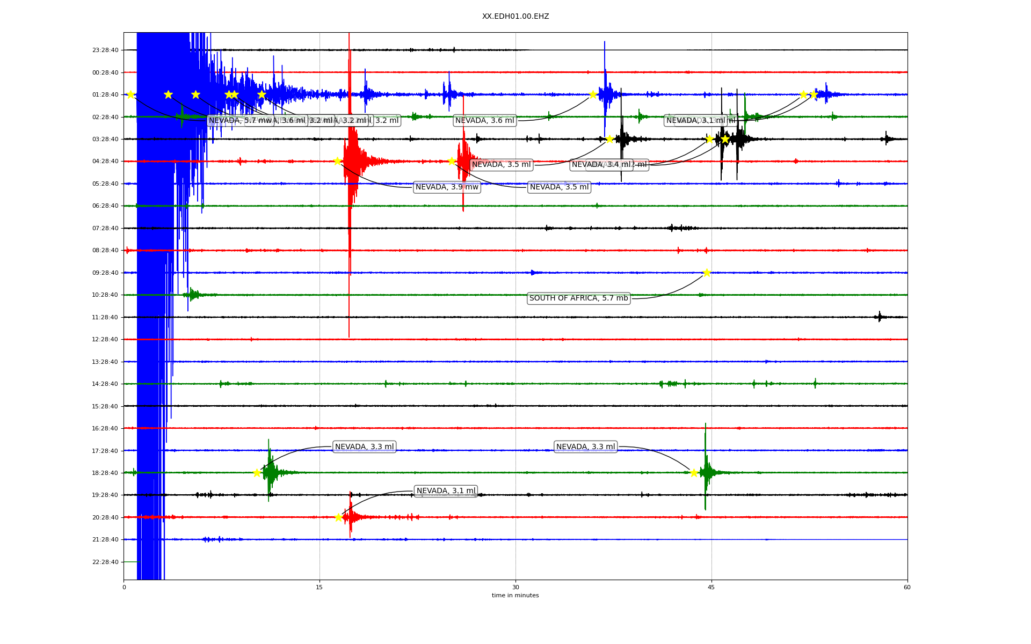The width and height of the screenshot is (1031, 644).
Task: Click the 'time in minutes' axis label
Action: pyautogui.click(x=515, y=596)
